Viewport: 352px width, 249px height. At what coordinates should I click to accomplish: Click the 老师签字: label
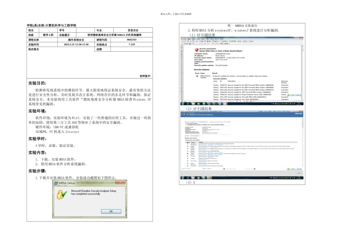click(145, 76)
